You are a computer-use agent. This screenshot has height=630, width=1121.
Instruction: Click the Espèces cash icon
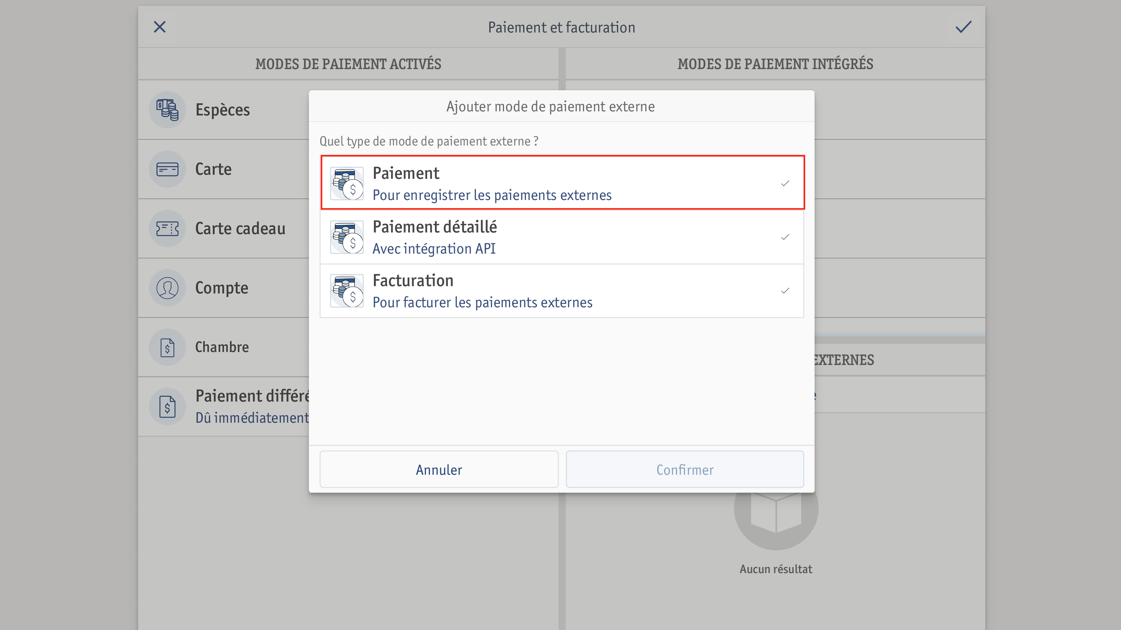click(x=167, y=110)
